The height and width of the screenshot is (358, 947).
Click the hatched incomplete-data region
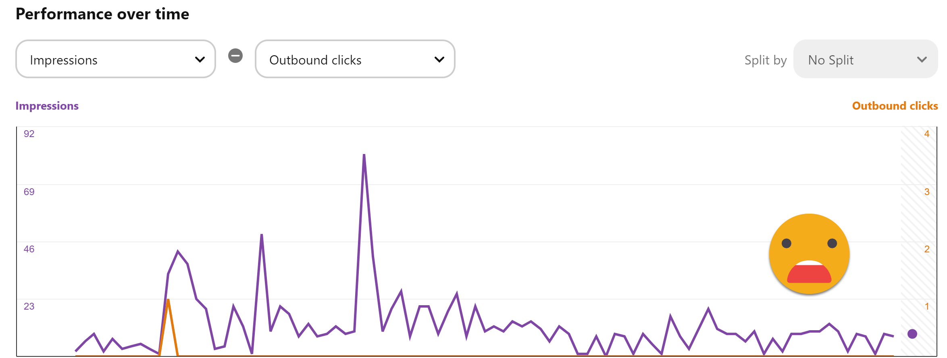tap(919, 241)
